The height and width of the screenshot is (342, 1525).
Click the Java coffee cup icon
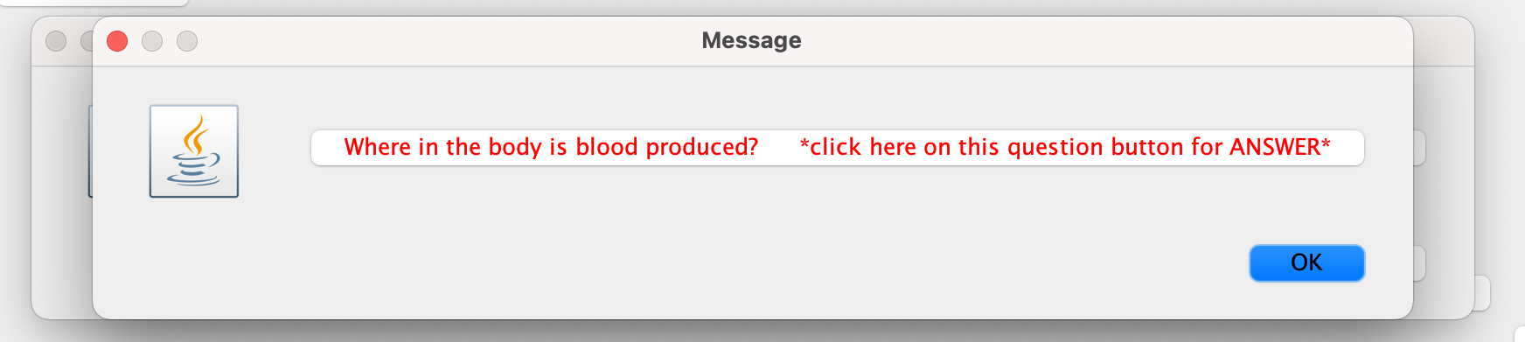(x=194, y=151)
